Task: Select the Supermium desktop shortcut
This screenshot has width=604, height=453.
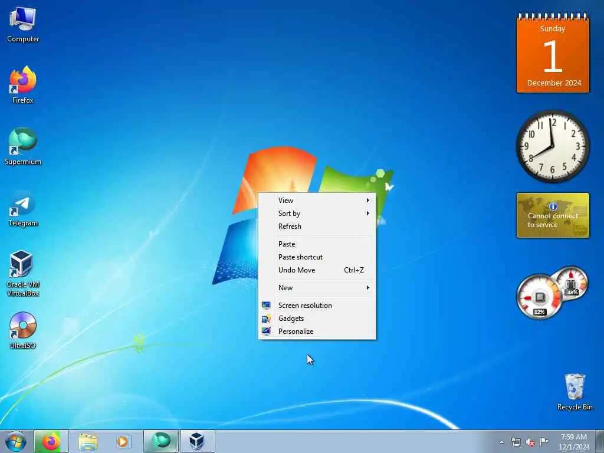Action: pyautogui.click(x=23, y=146)
